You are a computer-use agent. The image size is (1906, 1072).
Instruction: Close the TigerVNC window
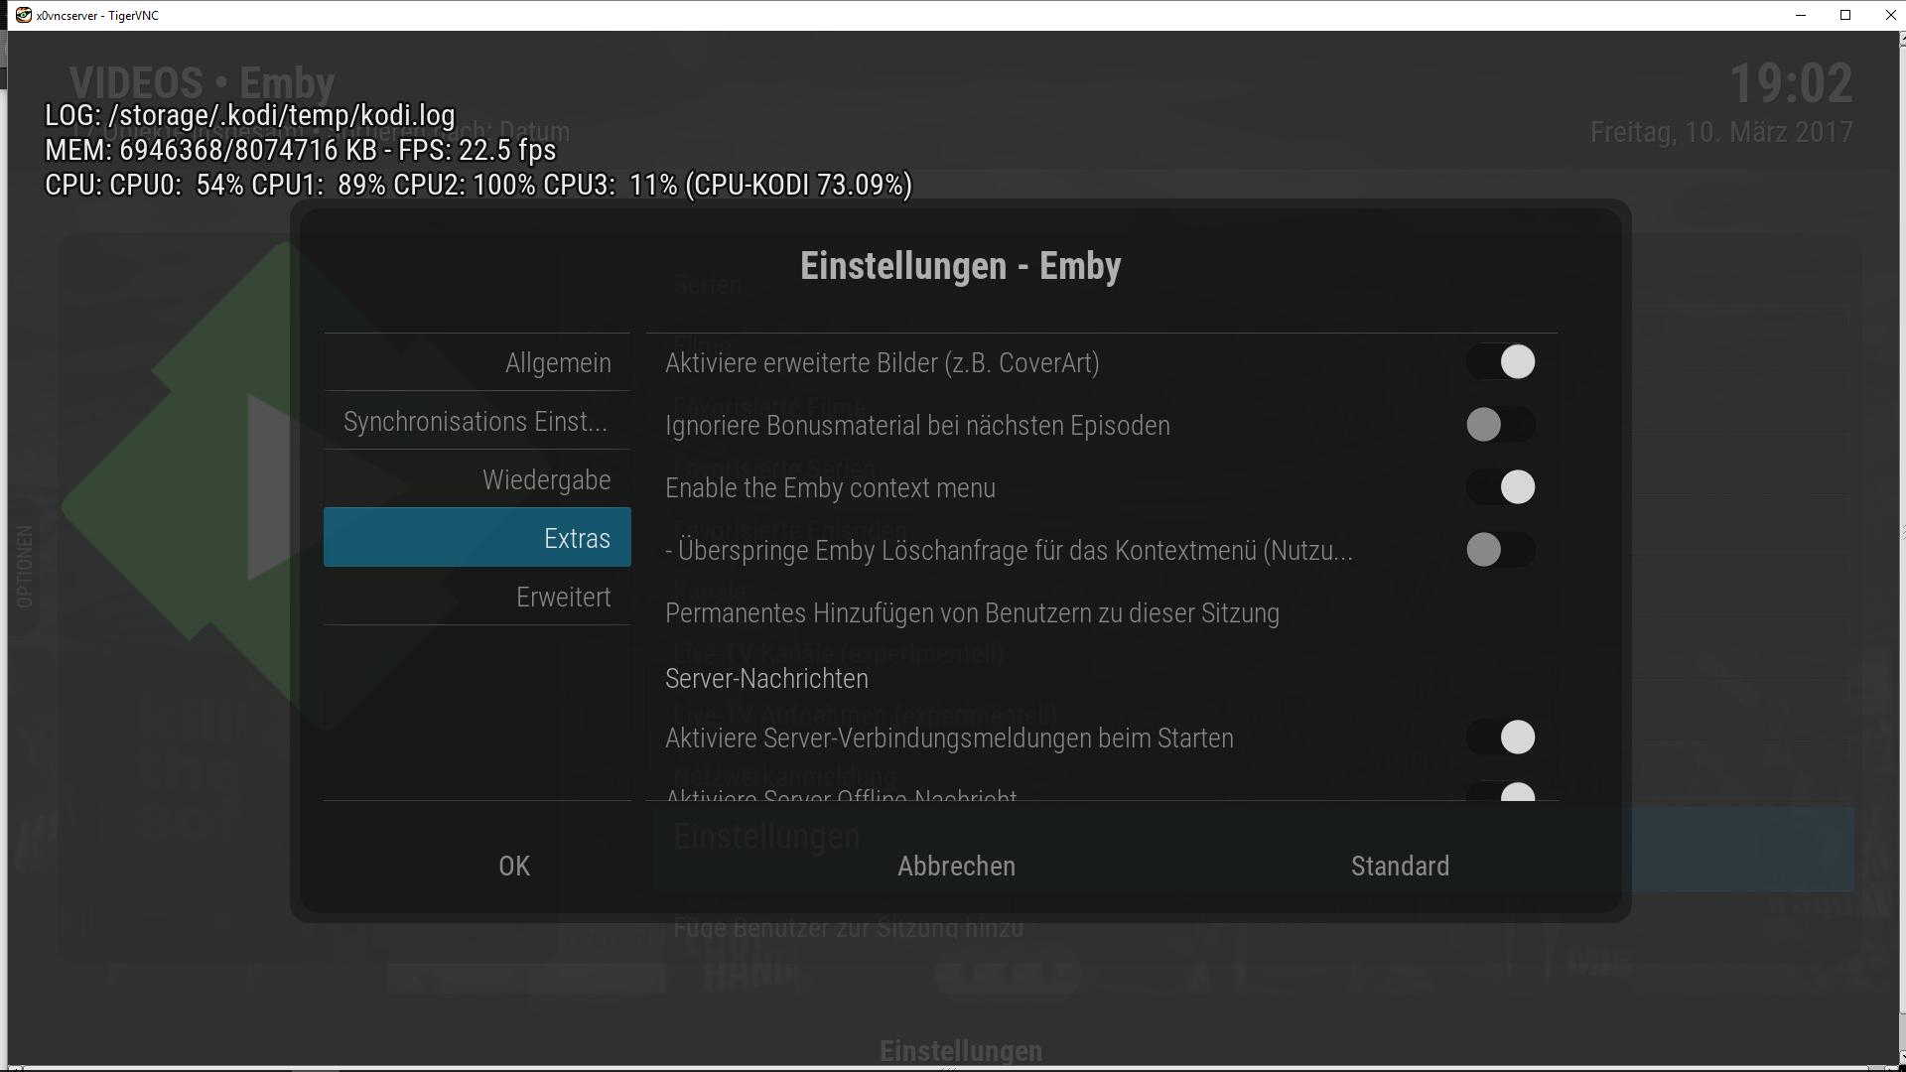1890,15
